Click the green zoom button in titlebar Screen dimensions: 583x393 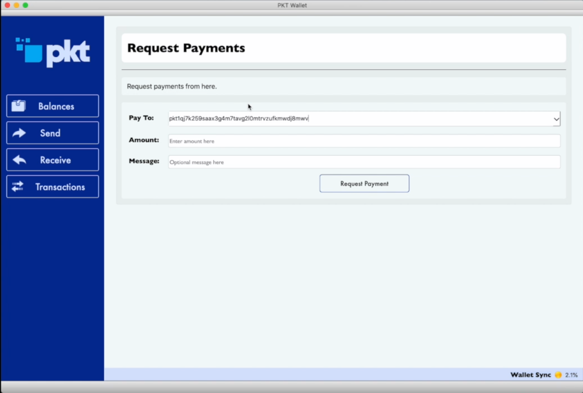click(25, 5)
